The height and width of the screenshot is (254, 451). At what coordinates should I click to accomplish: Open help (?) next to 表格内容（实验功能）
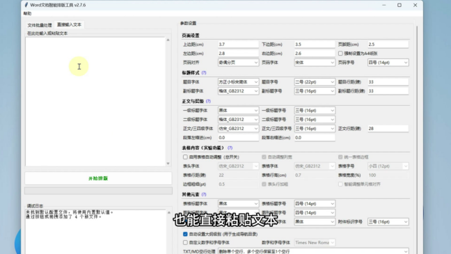coord(230,148)
